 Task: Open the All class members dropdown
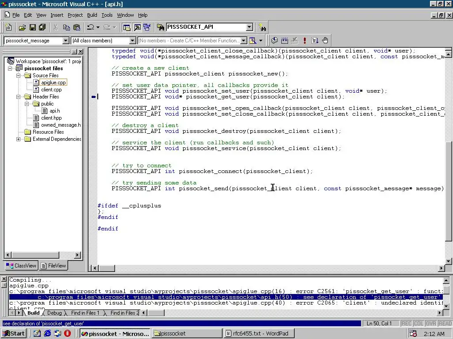[132, 41]
